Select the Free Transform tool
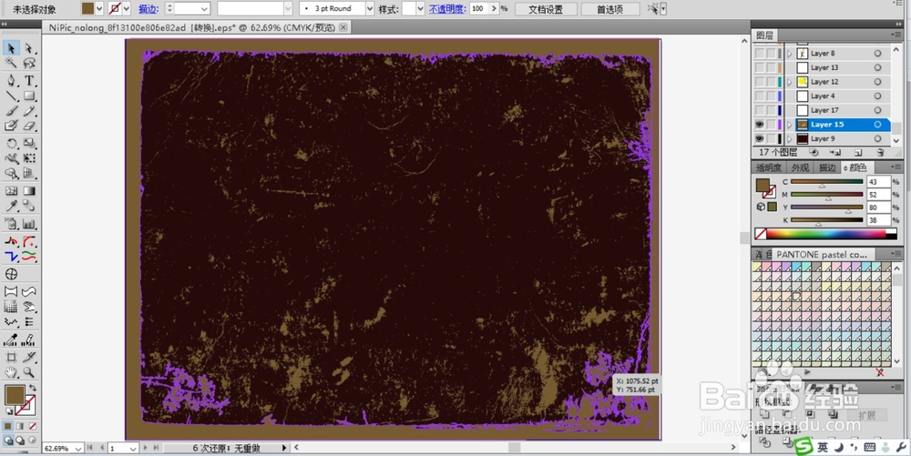Image resolution: width=911 pixels, height=456 pixels. [x=29, y=157]
